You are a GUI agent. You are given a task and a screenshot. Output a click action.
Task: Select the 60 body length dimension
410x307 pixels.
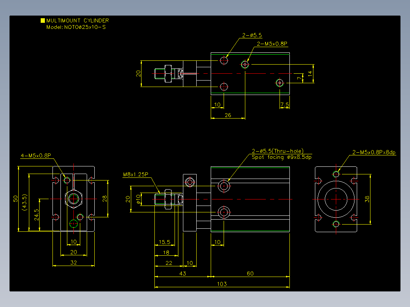pyautogui.click(x=250, y=274)
